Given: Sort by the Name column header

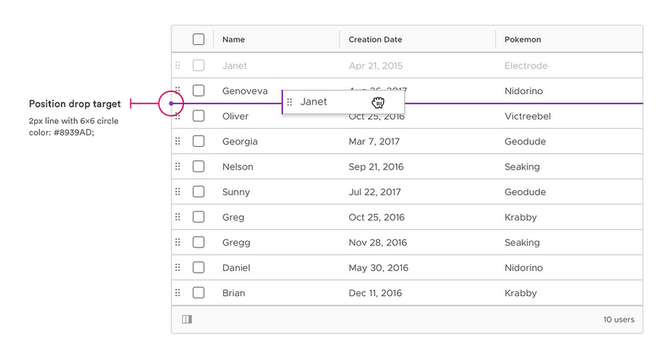Looking at the screenshot, I should click(x=233, y=40).
